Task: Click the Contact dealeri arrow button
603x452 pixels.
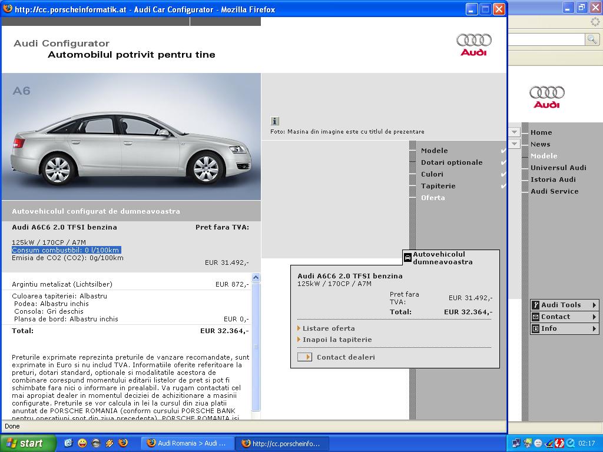Action: pos(304,357)
